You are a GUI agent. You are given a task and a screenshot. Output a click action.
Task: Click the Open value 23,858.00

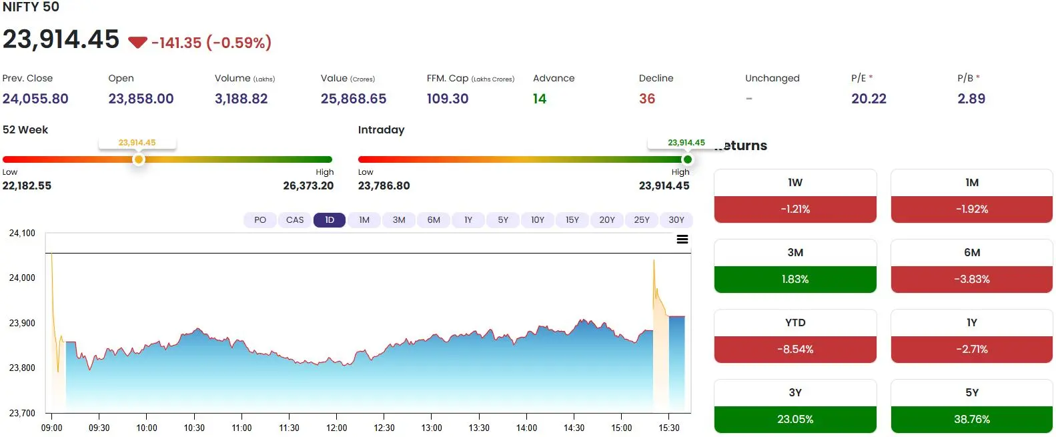(141, 99)
